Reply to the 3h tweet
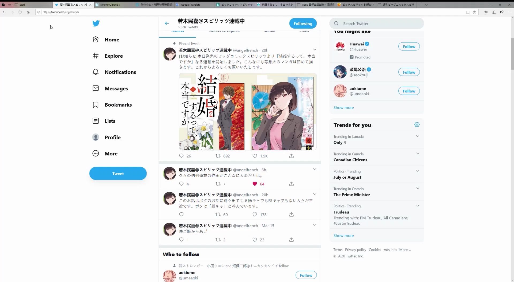 coord(181,184)
